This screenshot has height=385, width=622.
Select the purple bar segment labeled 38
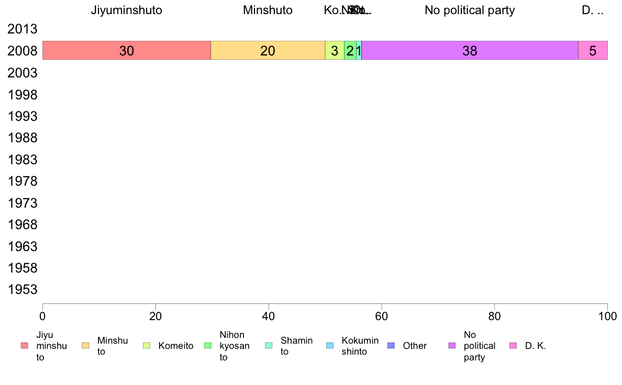[470, 50]
